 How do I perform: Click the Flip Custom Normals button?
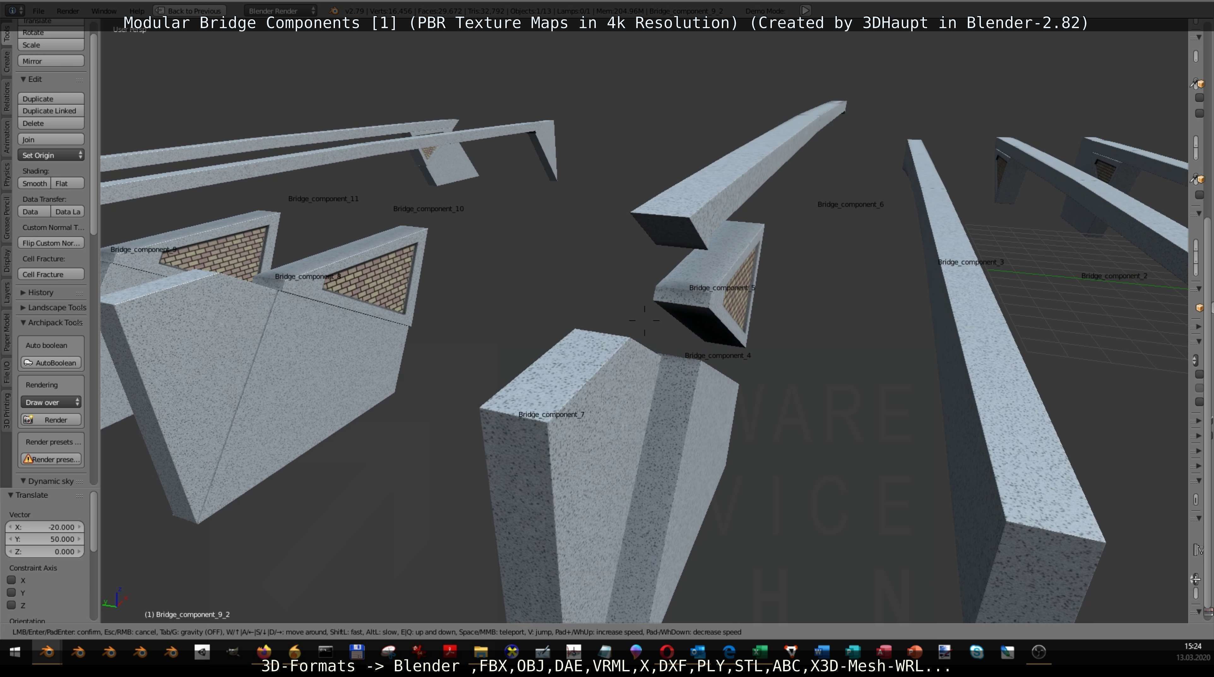51,243
